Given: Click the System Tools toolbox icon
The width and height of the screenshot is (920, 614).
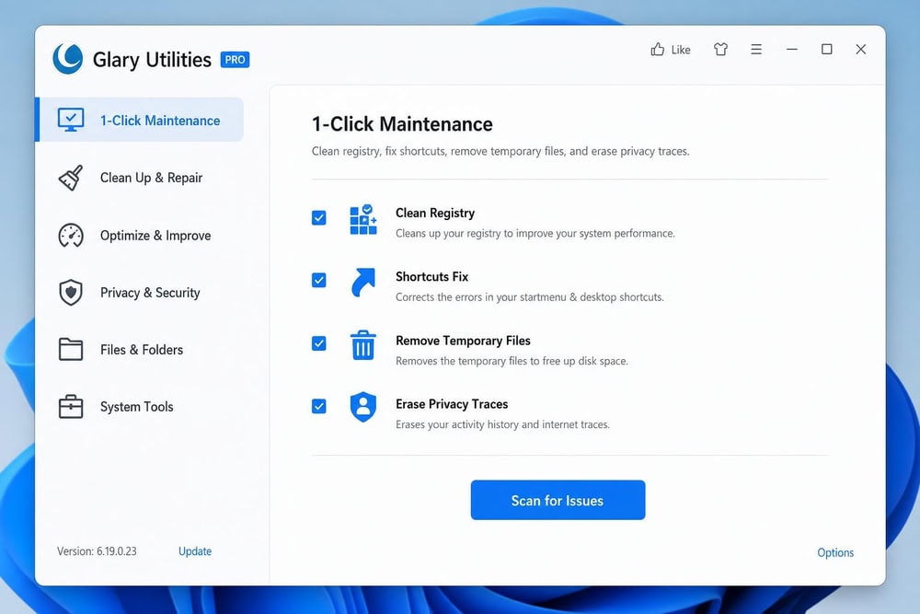Looking at the screenshot, I should 71,406.
